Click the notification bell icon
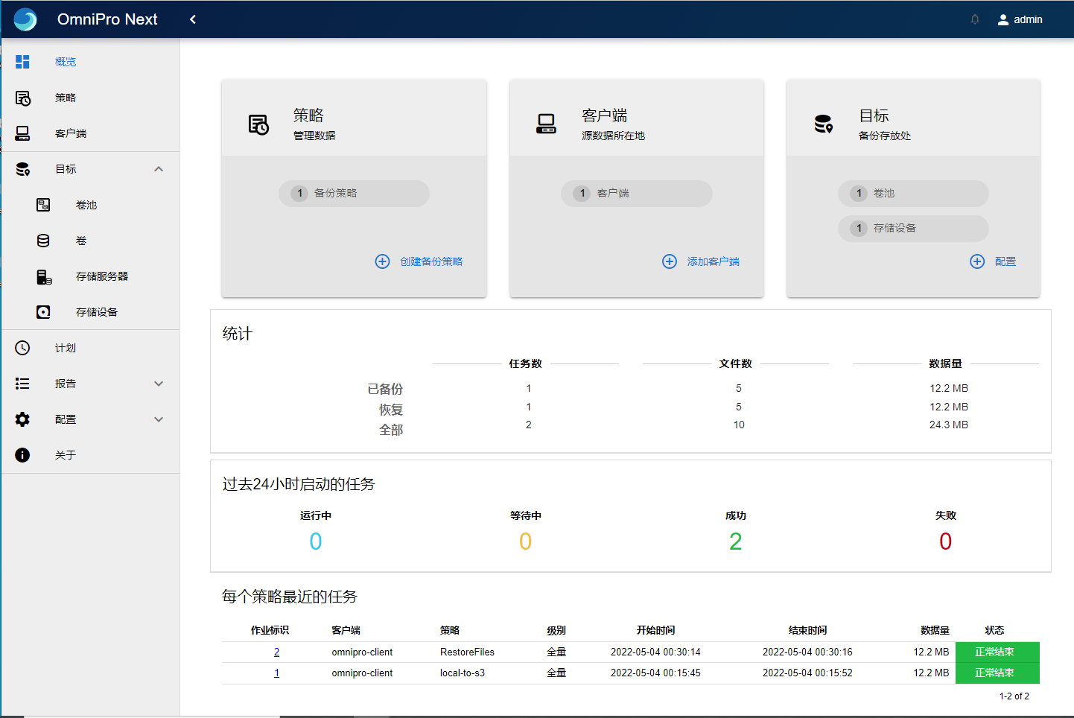1074x718 pixels. point(974,19)
